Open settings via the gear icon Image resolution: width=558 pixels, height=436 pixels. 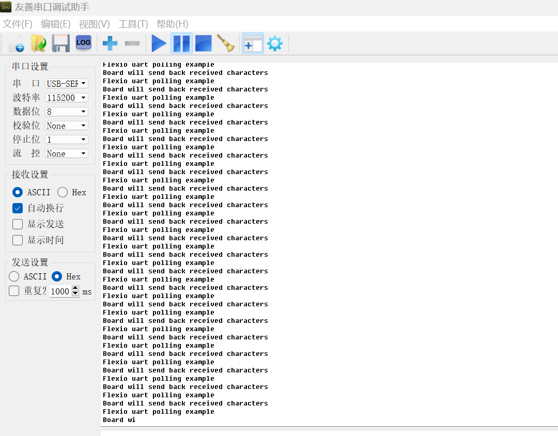point(275,43)
